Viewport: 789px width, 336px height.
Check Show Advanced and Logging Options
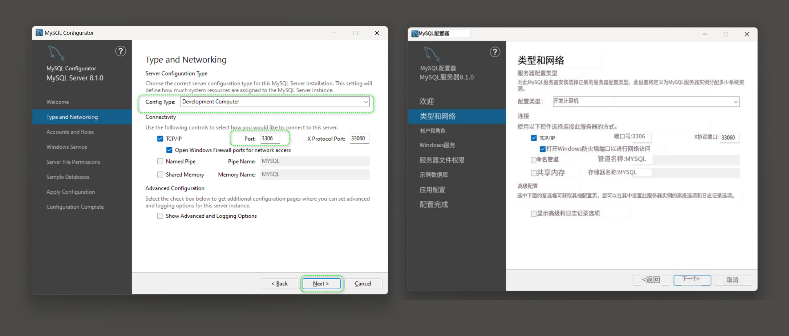(160, 216)
